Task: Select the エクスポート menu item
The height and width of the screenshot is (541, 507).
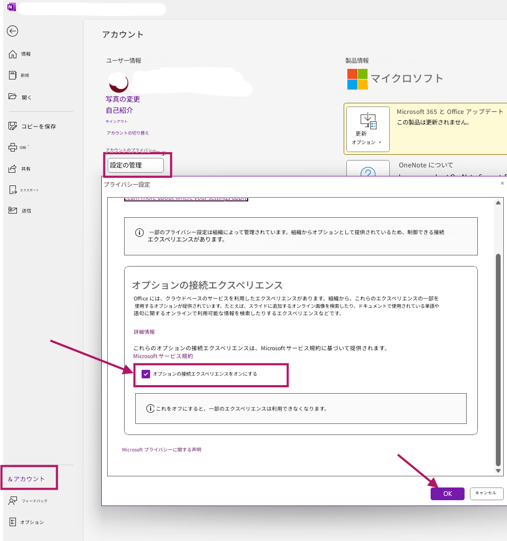Action: coord(29,190)
